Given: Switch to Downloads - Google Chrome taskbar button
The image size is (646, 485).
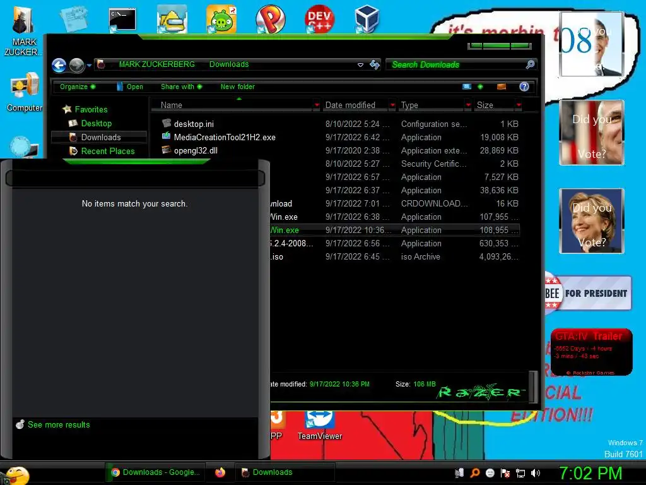Looking at the screenshot, I should (x=155, y=472).
